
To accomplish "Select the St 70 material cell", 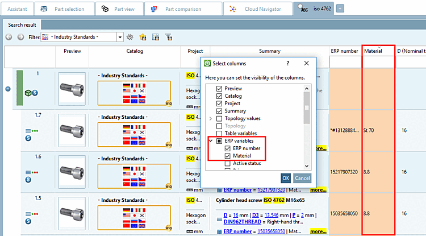I will [x=378, y=130].
